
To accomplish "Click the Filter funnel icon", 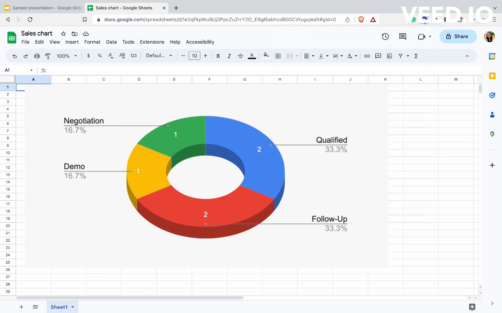I will click(x=400, y=56).
